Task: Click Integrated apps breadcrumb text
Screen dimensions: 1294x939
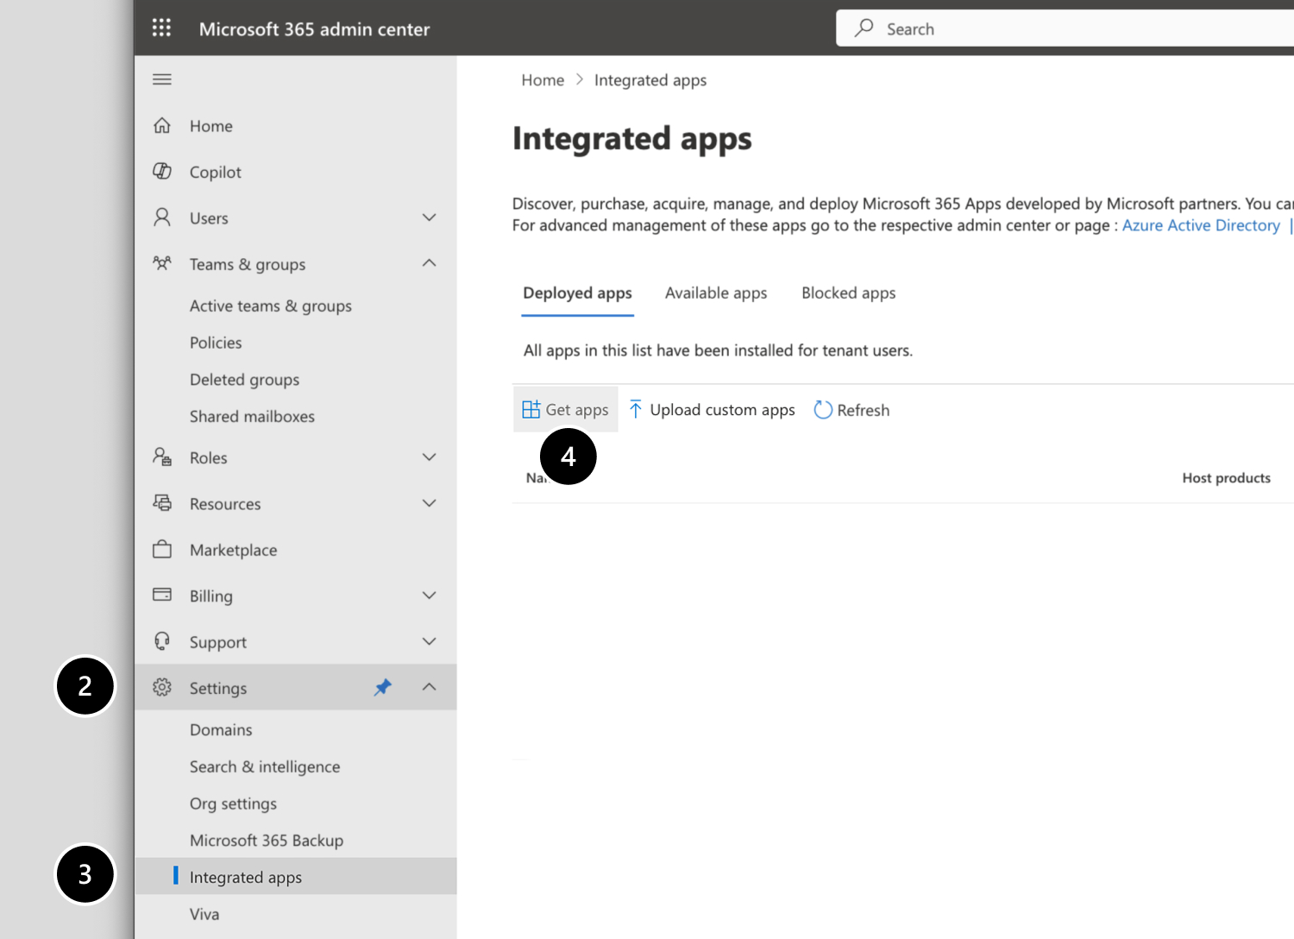Action: point(650,80)
